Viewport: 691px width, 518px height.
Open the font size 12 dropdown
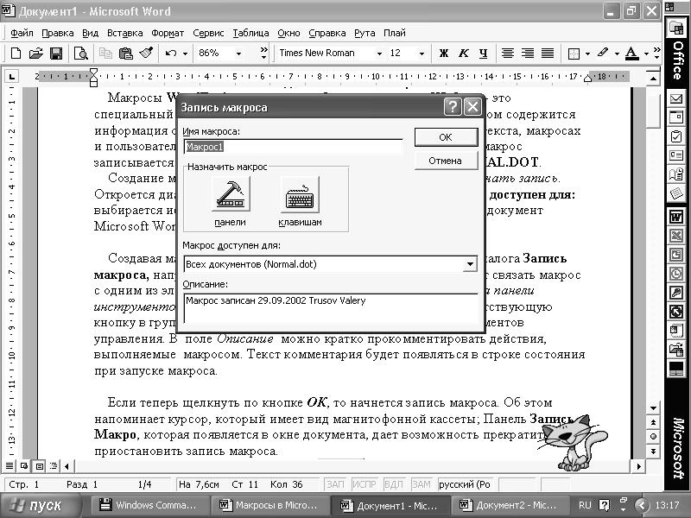[x=422, y=54]
